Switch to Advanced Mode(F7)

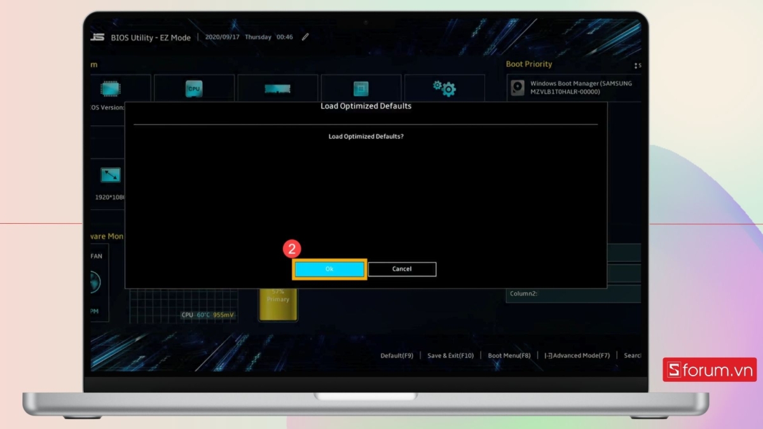[x=577, y=355]
